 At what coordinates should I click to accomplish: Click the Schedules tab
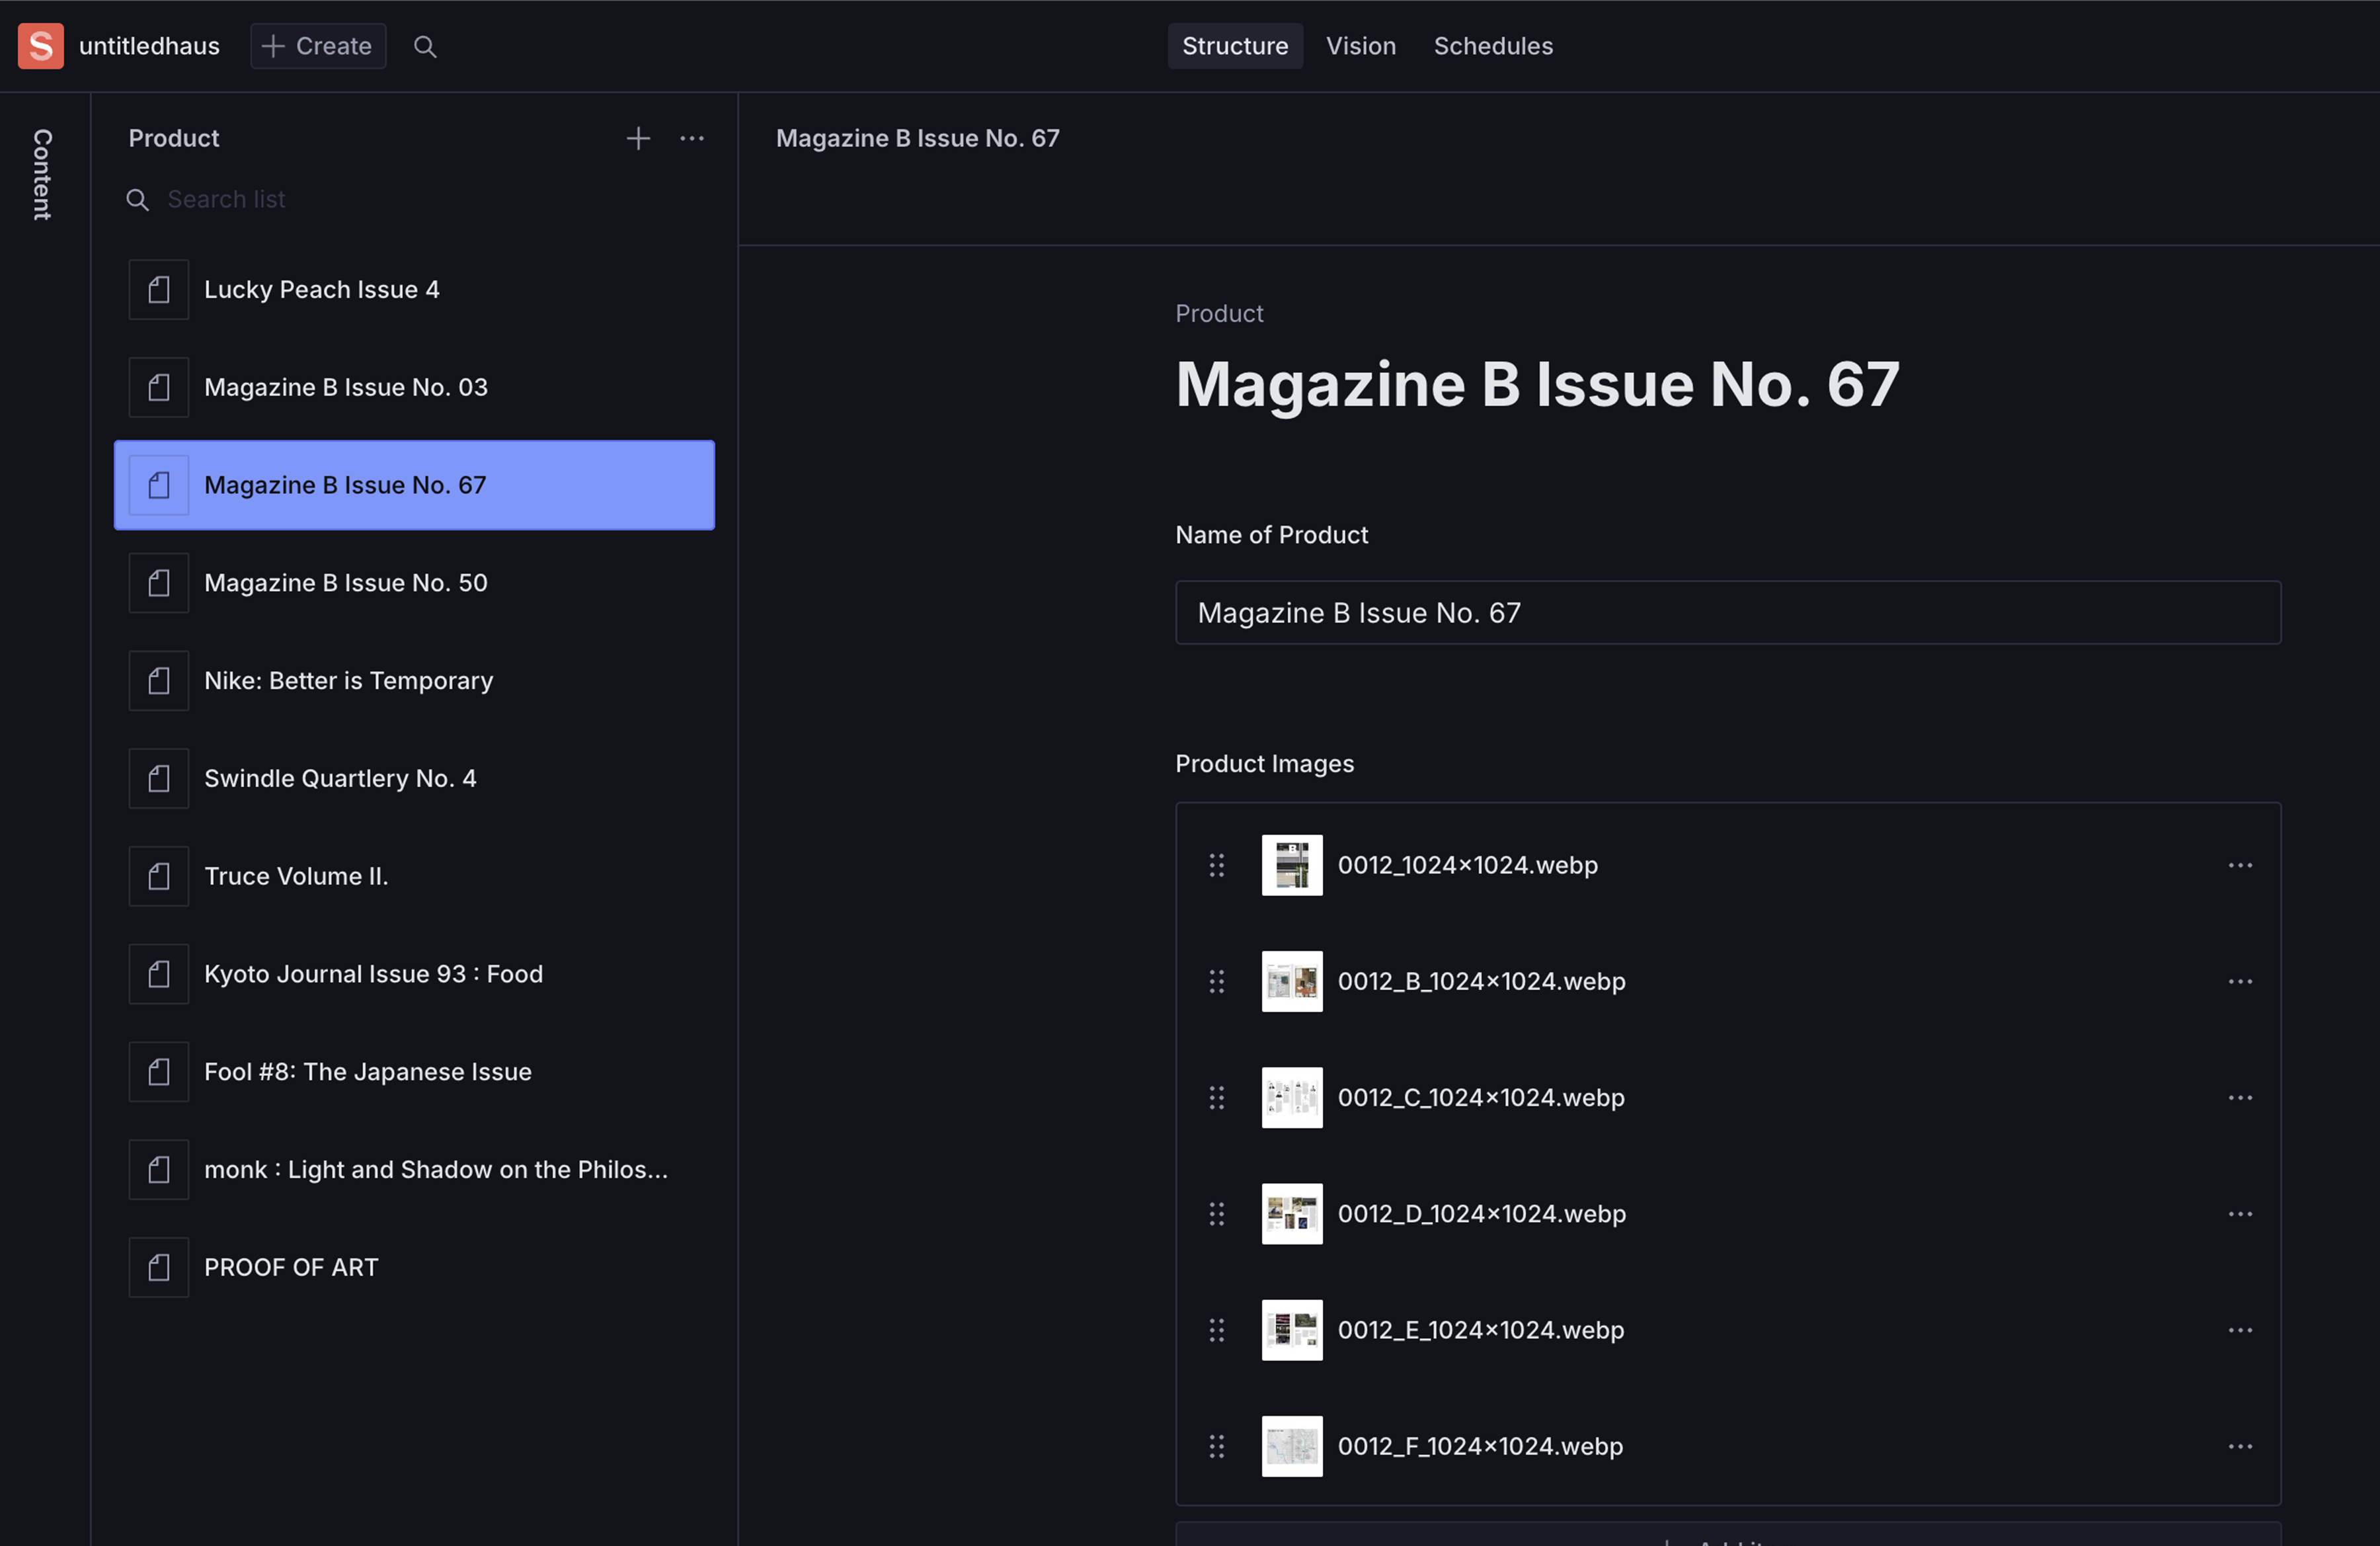1492,45
